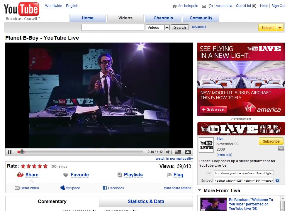Open the Help link
Viewport: 292px width, 211px height.
[x=264, y=6]
